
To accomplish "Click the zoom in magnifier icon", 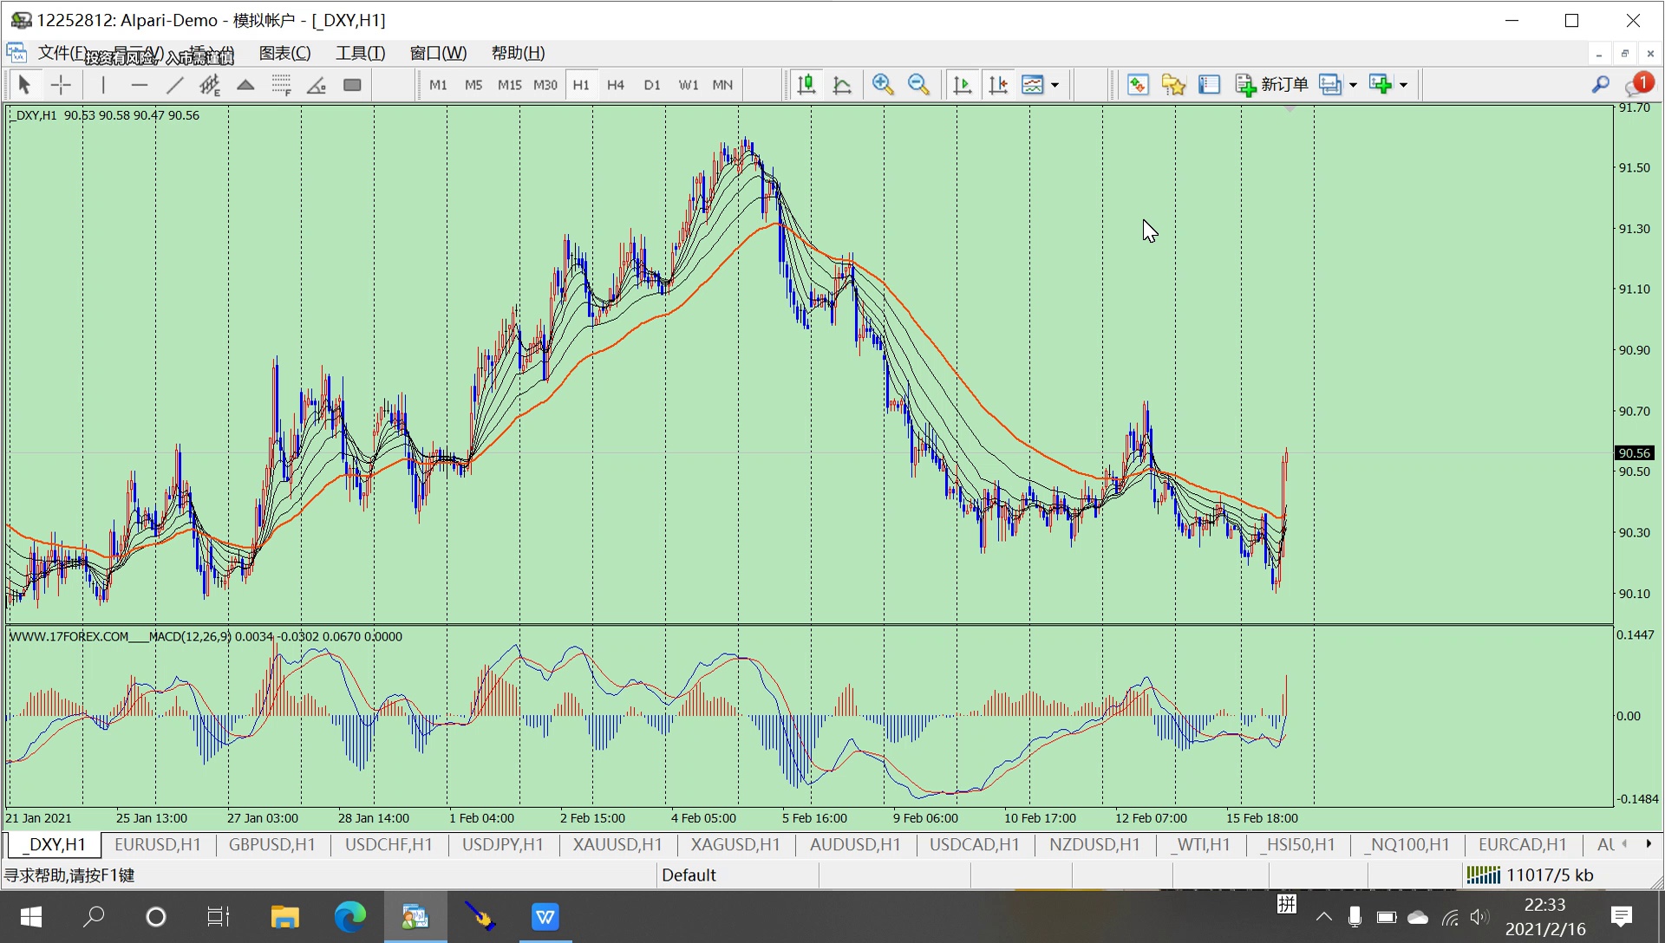I will click(x=883, y=85).
